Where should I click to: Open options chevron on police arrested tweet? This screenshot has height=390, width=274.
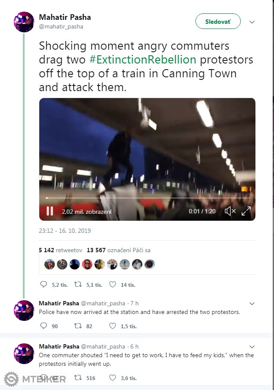click(x=252, y=304)
